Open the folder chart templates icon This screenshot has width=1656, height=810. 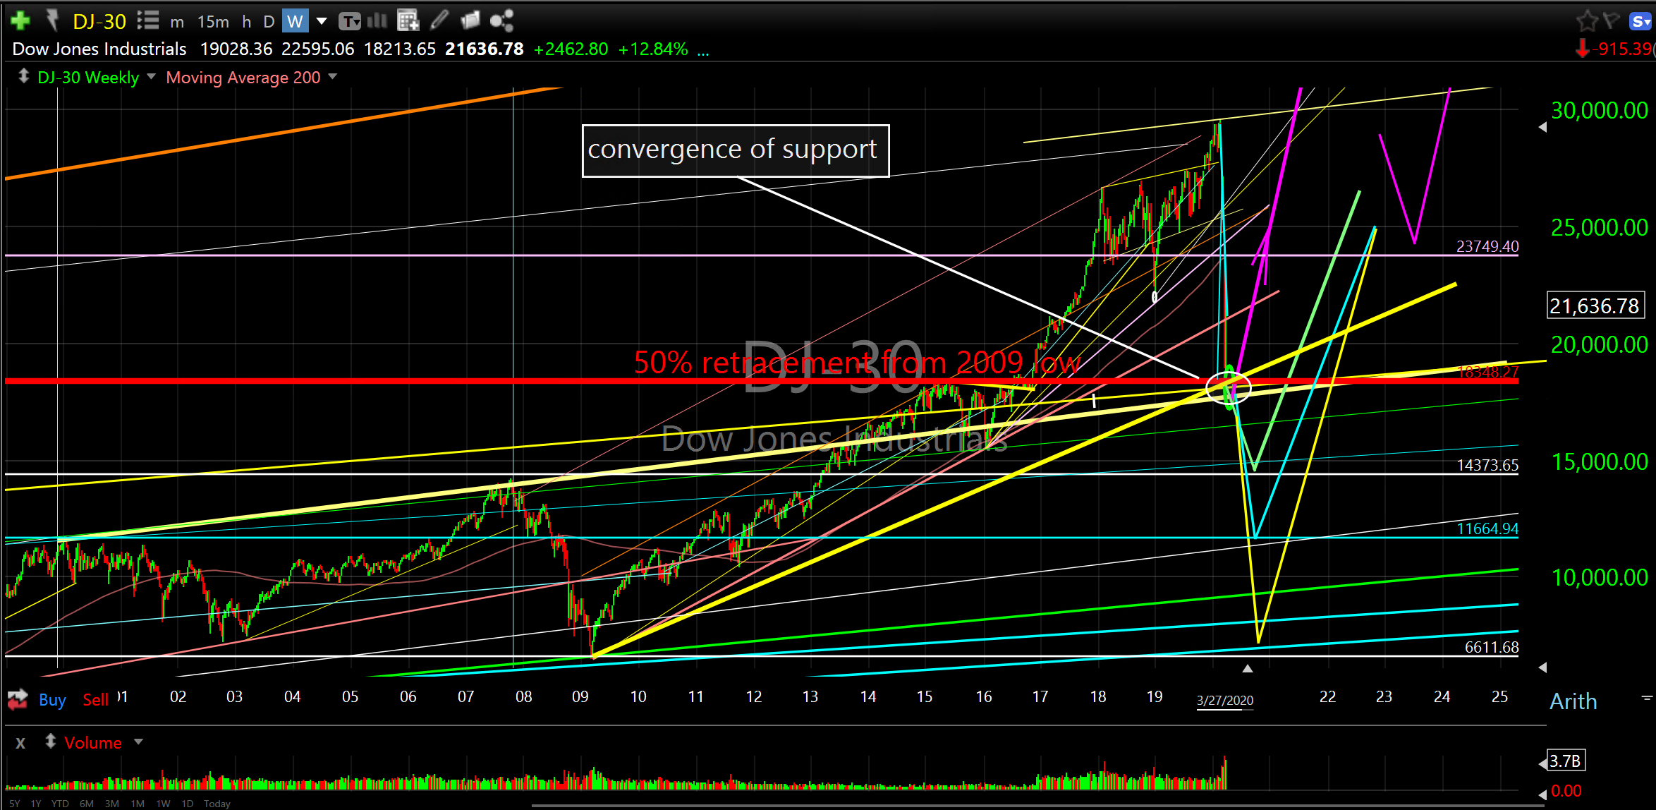470,20
